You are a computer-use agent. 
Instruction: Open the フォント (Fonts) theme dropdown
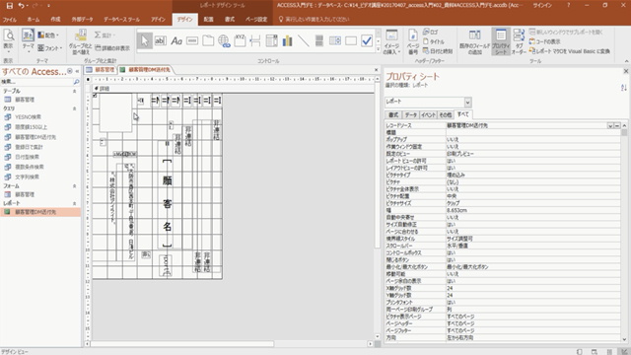[x=50, y=48]
